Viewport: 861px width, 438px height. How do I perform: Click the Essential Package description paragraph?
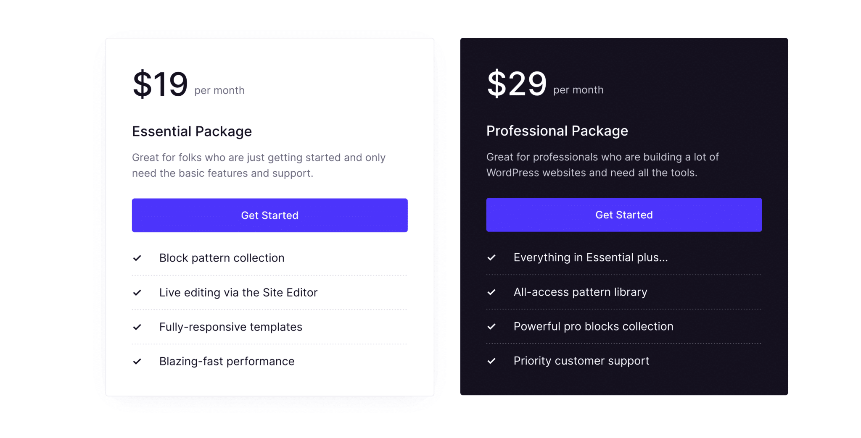pos(259,165)
